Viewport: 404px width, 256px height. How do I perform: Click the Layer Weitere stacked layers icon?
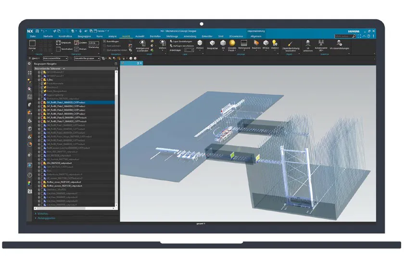[x=200, y=43]
